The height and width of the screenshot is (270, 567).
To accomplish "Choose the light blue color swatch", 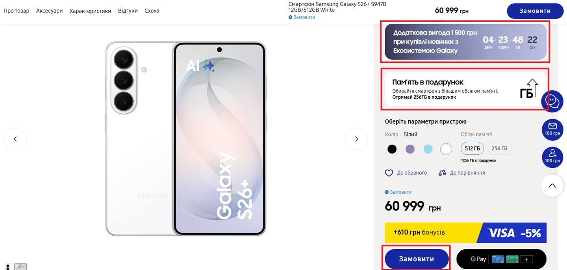I will (x=428, y=149).
